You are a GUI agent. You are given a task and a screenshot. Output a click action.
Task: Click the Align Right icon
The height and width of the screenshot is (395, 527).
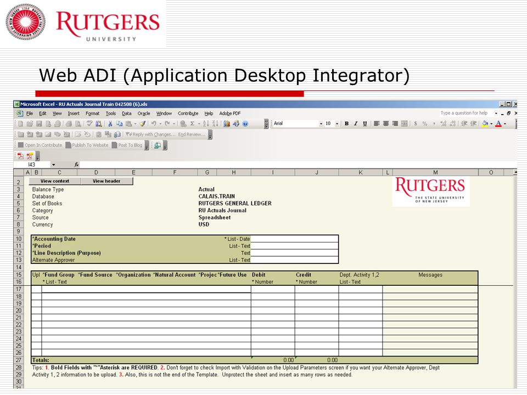point(395,123)
